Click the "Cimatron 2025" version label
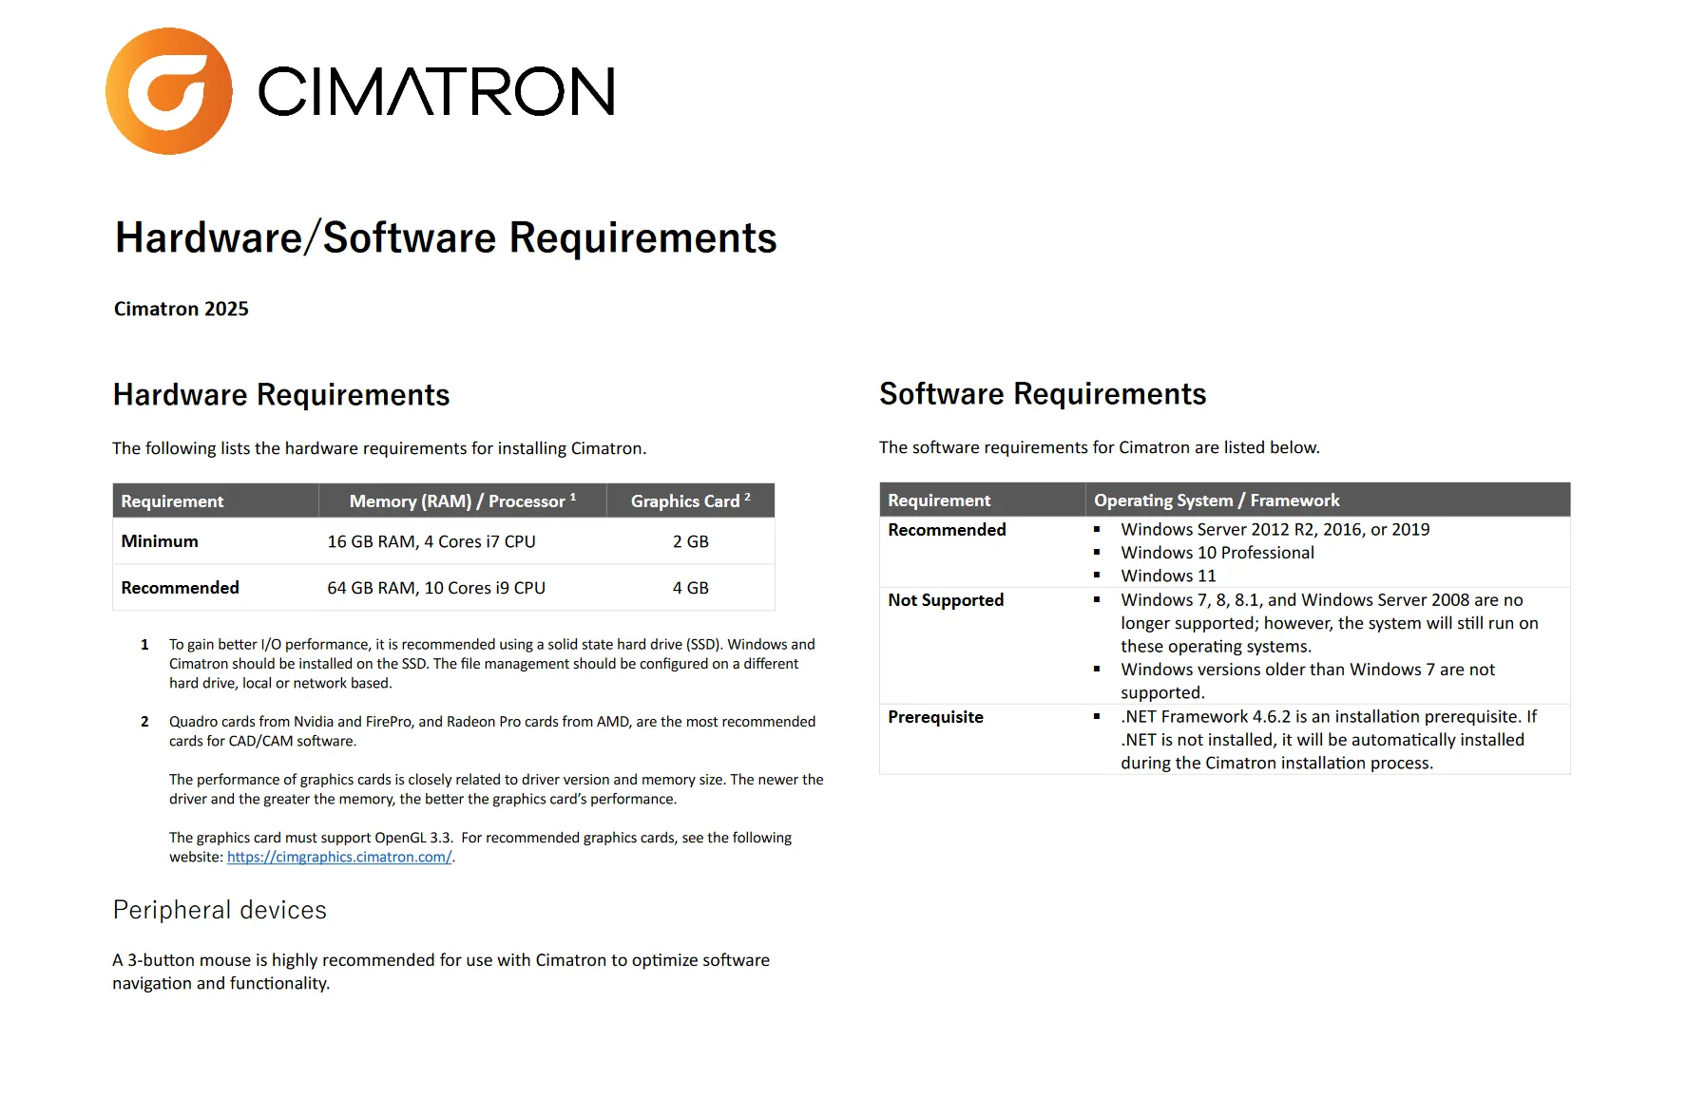This screenshot has height=1115, width=1687. click(x=182, y=309)
